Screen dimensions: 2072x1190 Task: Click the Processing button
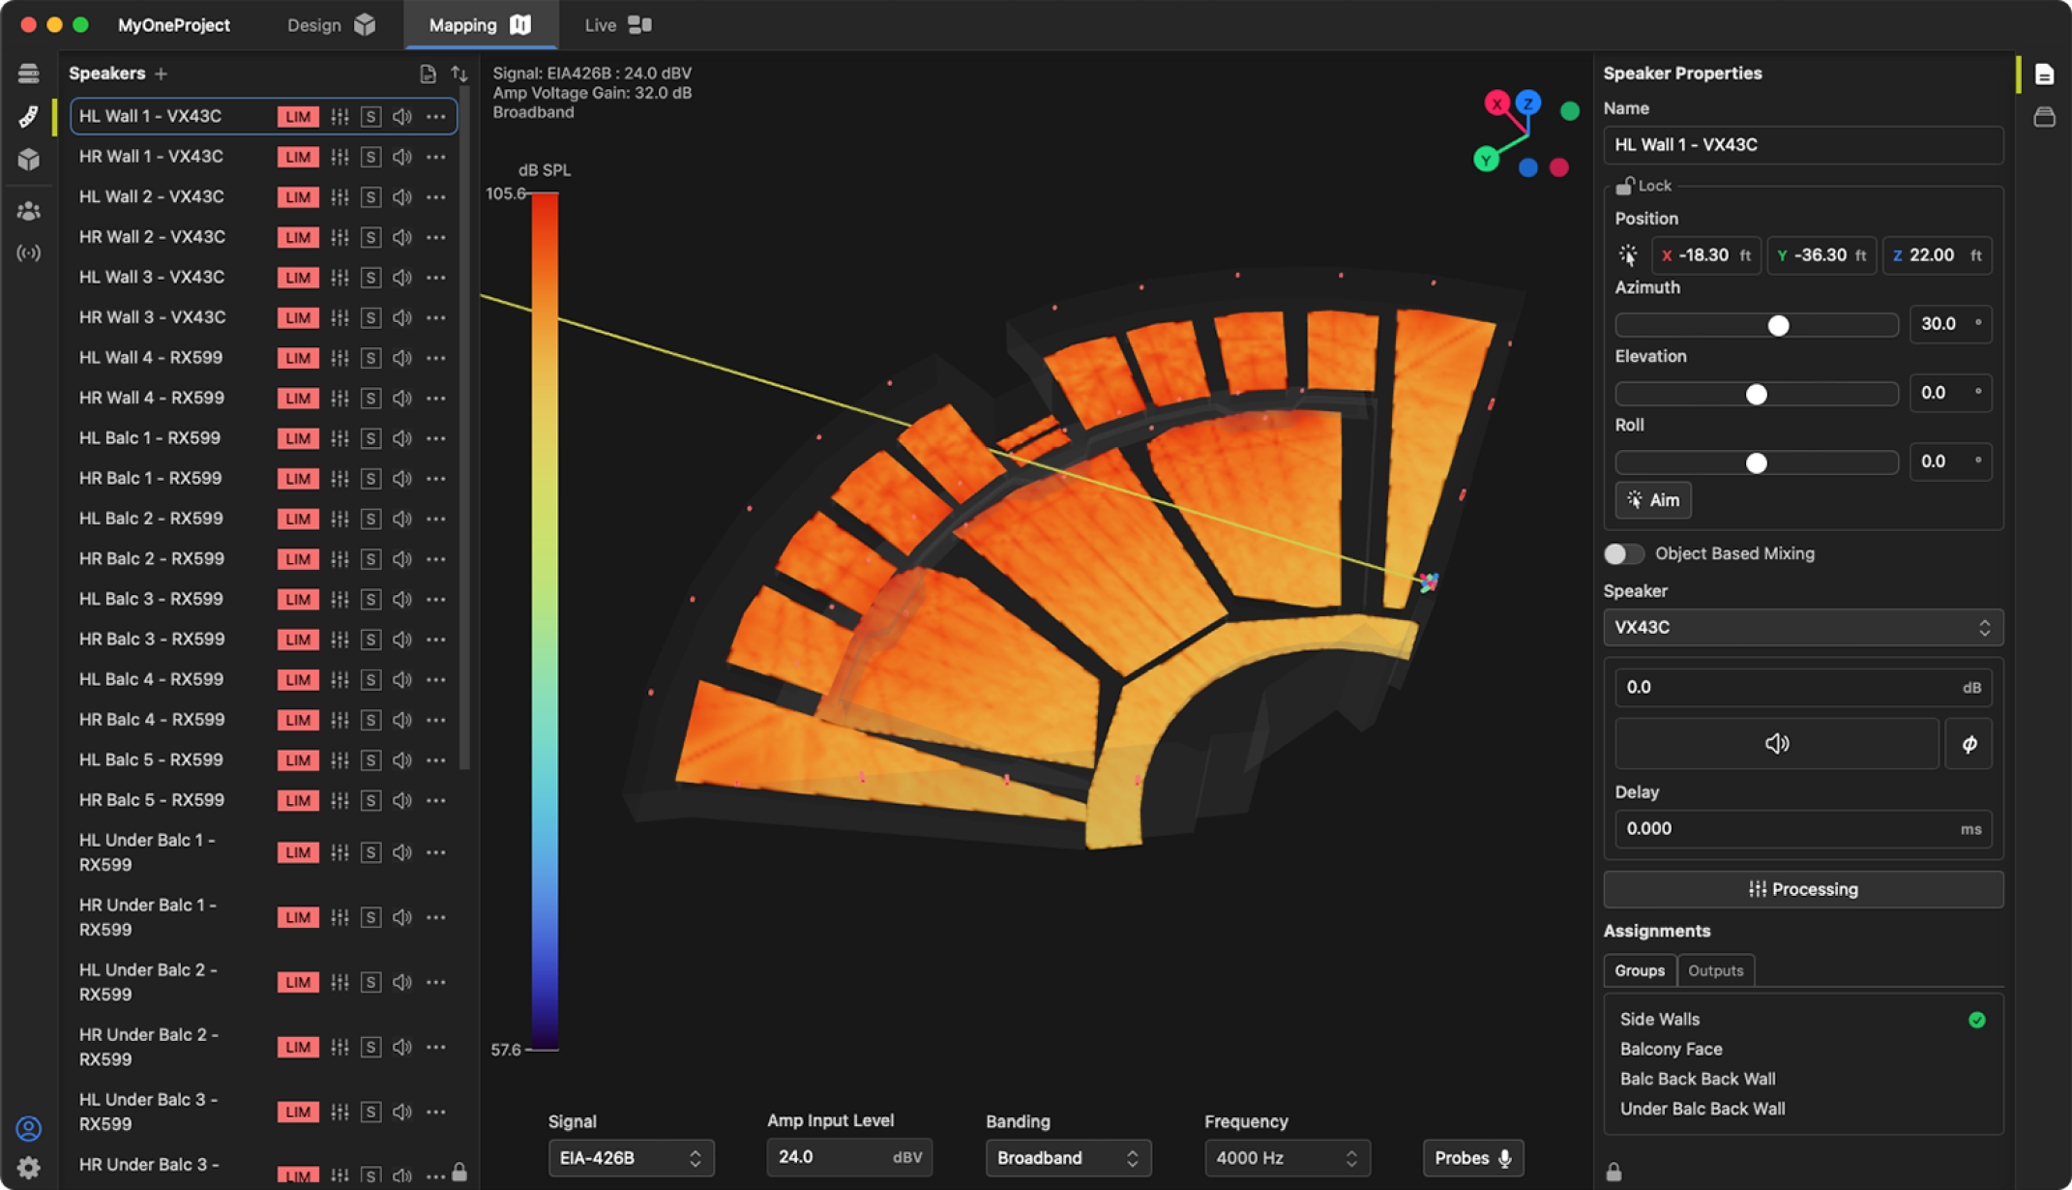1802,889
